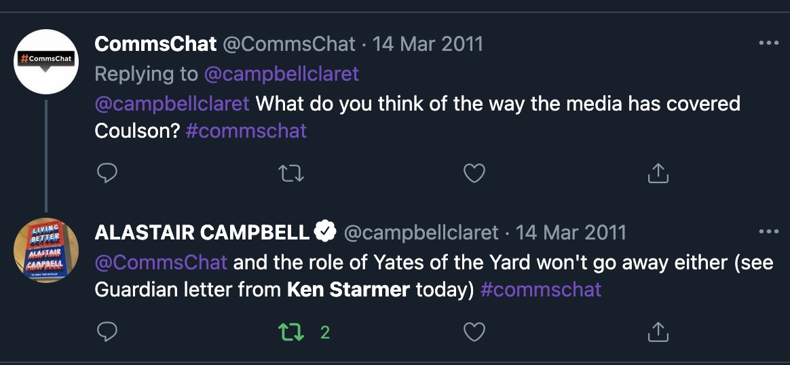790x365 pixels.
Task: Open CommsChat profile picture
Action: [x=46, y=60]
